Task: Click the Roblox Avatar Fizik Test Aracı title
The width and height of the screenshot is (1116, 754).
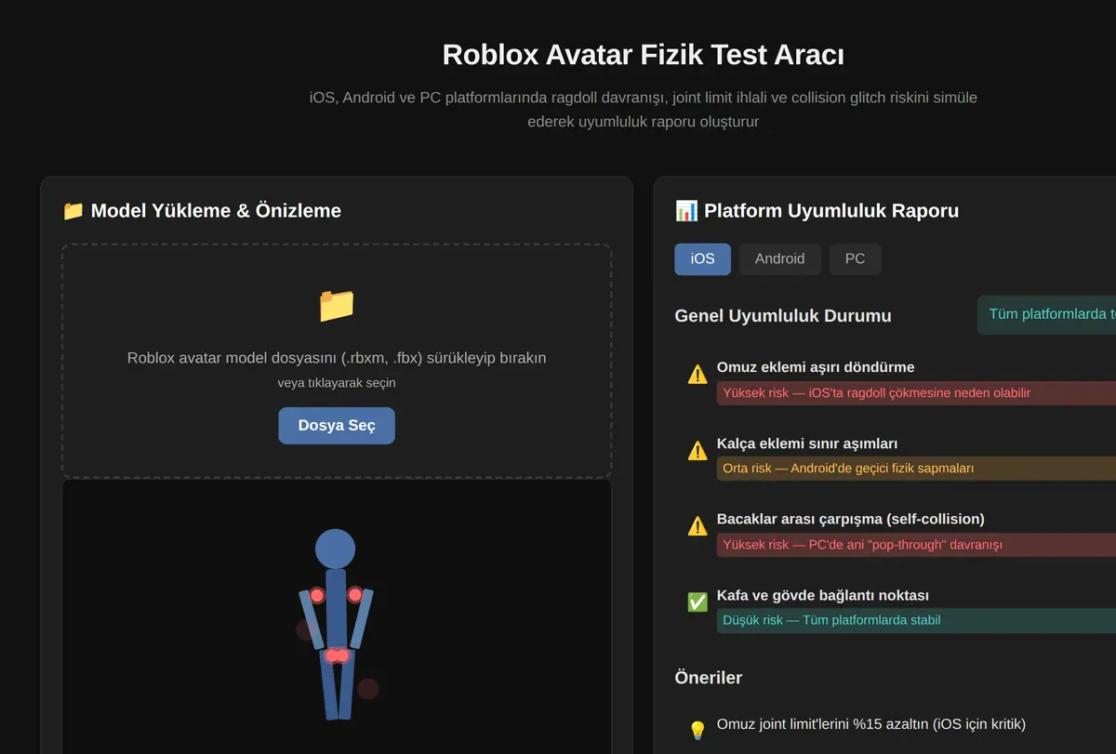Action: 644,55
